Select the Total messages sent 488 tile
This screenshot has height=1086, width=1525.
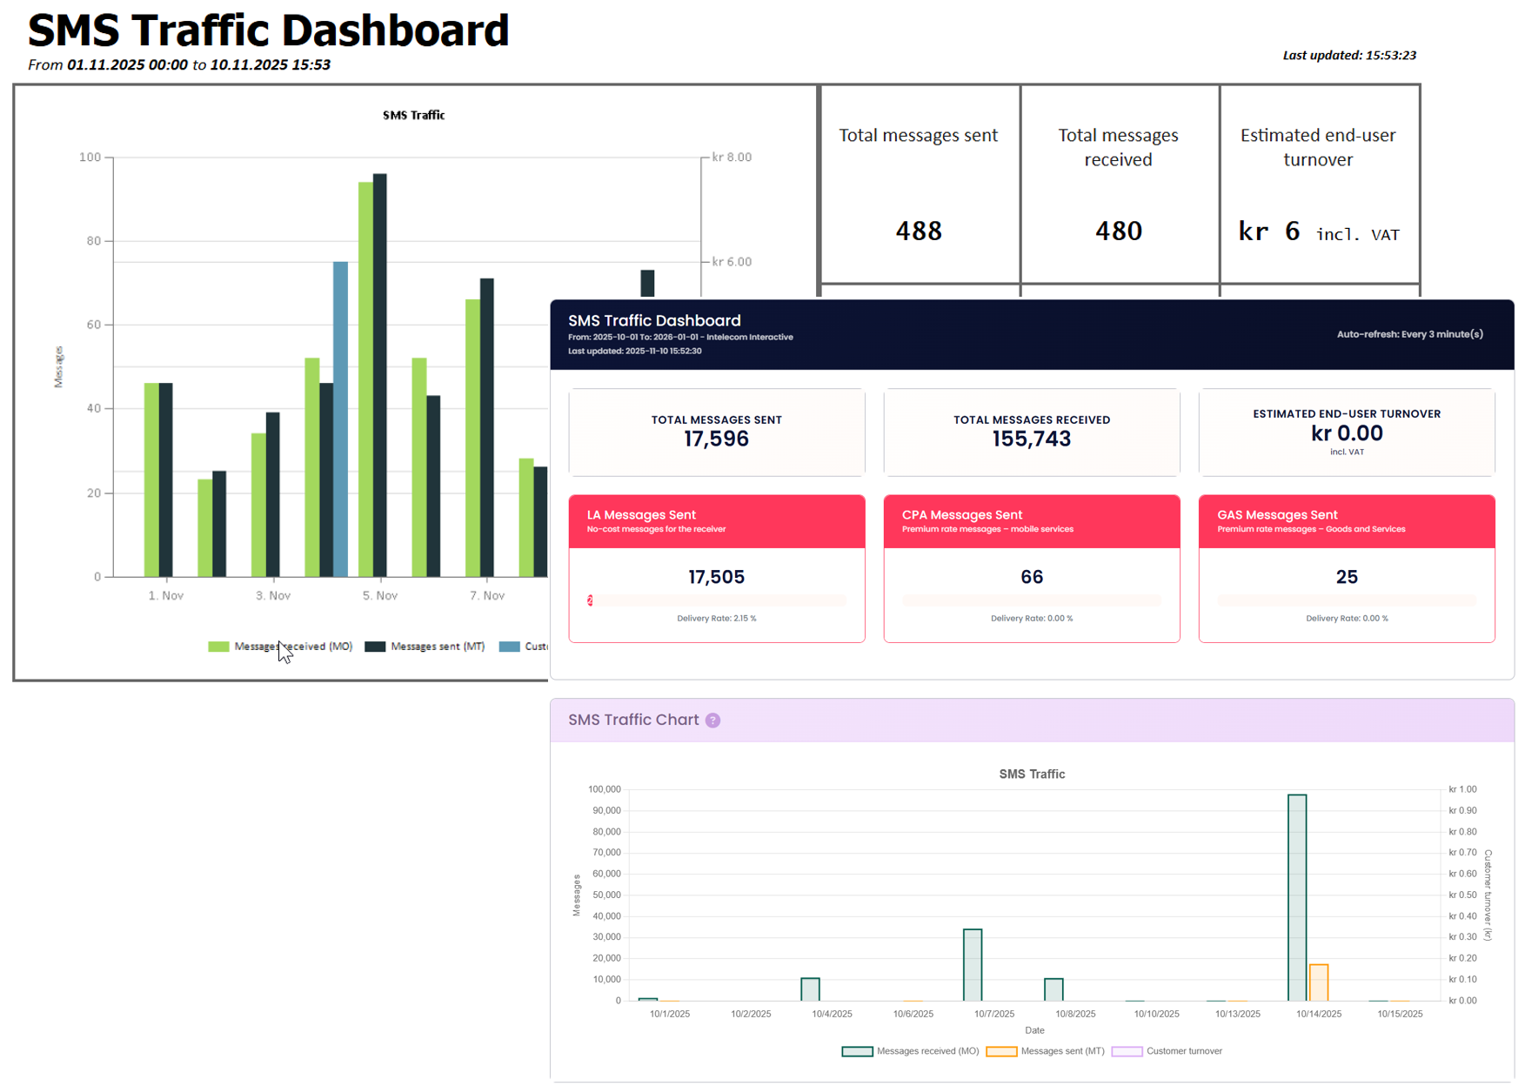pos(919,184)
